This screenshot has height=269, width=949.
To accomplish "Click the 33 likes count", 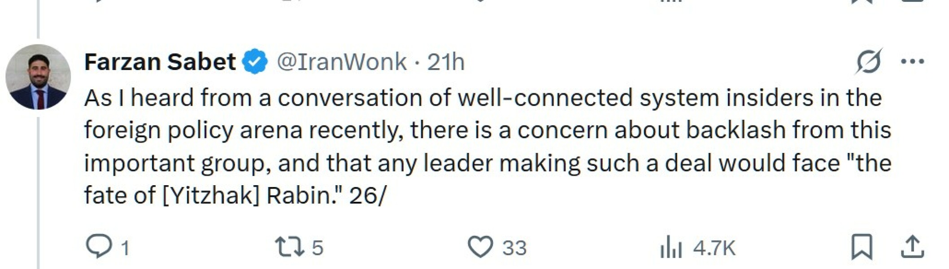I will coord(513,246).
